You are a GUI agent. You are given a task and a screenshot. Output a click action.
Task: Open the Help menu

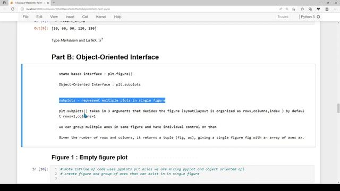pos(118,17)
